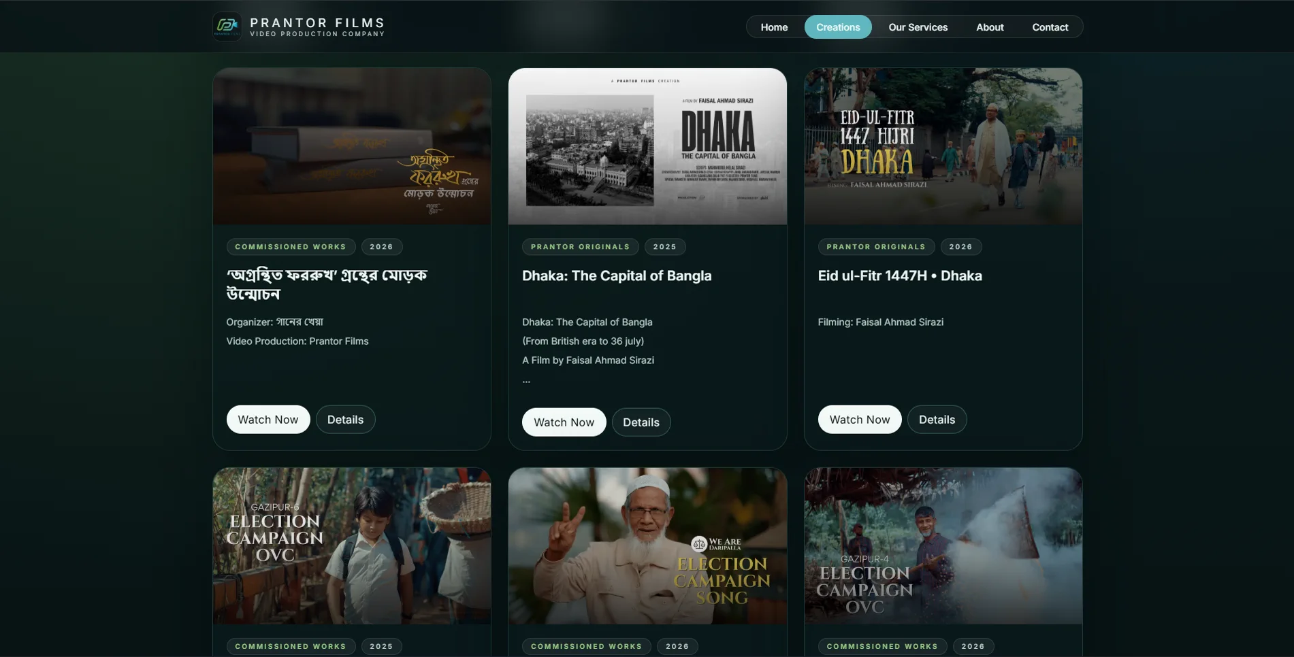This screenshot has width=1294, height=657.
Task: Click Details for Dhaka: The Capital of Bangla
Action: [x=641, y=422]
